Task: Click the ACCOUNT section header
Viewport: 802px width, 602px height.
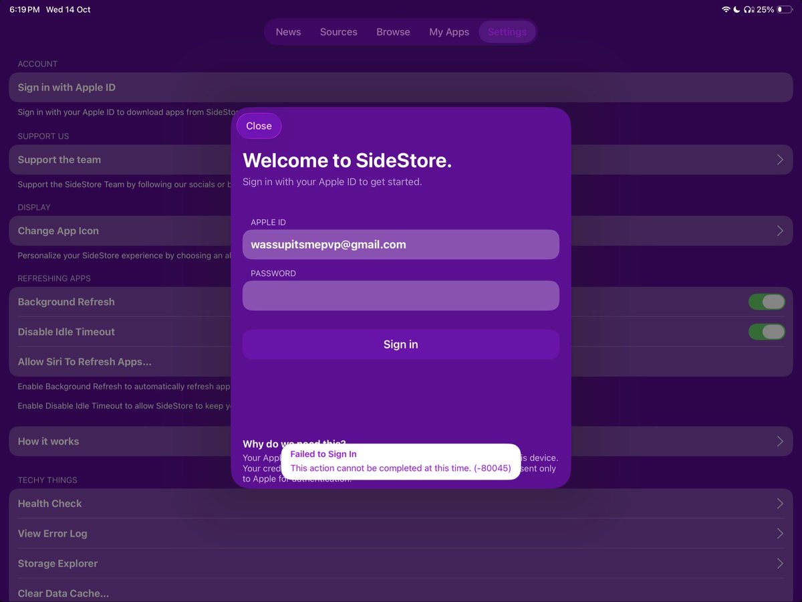Action: 37,64
